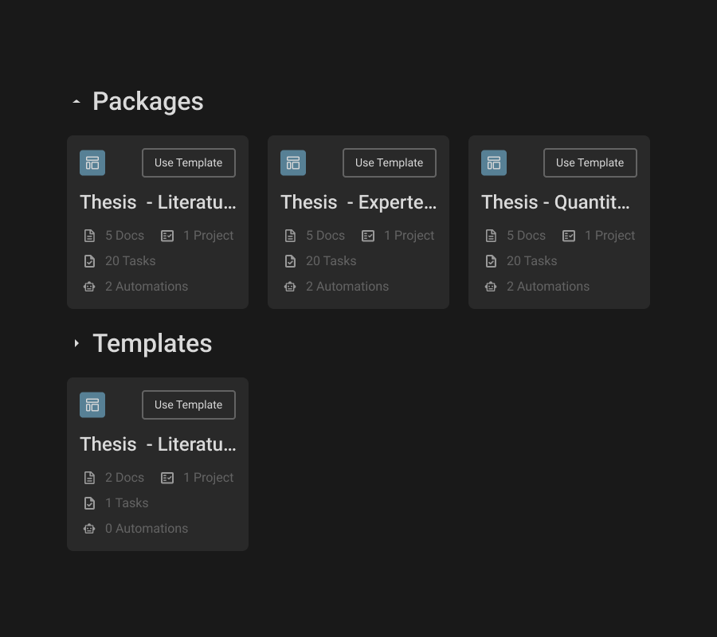Click 2 Automations in Thesis - Experte... card
Image resolution: width=717 pixels, height=637 pixels.
(x=347, y=287)
